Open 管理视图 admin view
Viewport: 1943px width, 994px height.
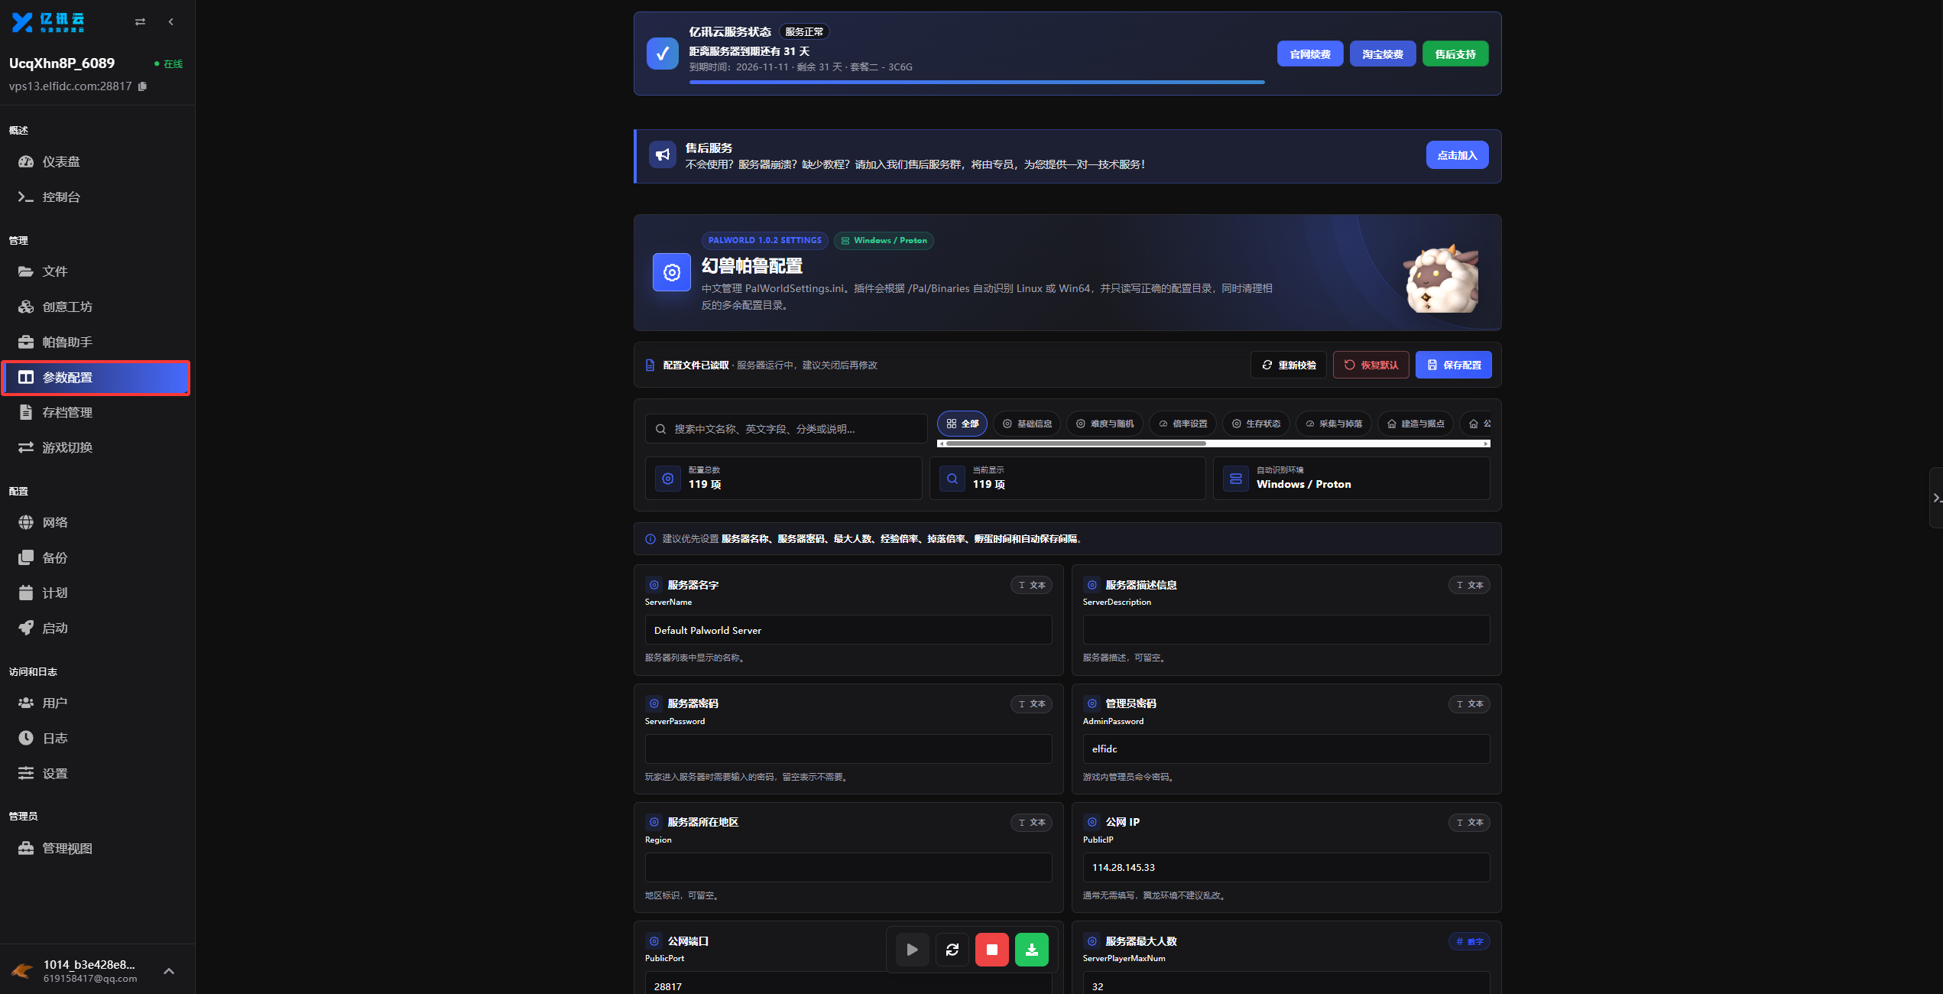coord(96,848)
